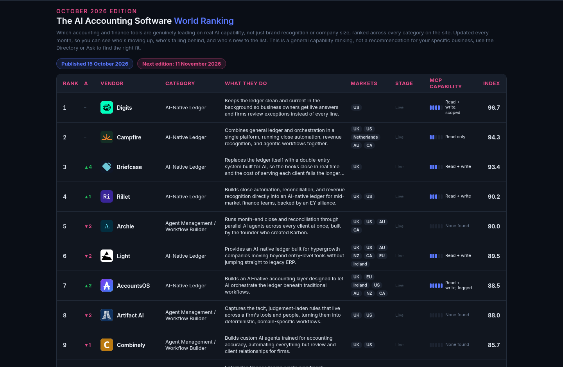Image resolution: width=563 pixels, height=367 pixels.
Task: Open the Rillet vendor name link
Action: (124, 197)
